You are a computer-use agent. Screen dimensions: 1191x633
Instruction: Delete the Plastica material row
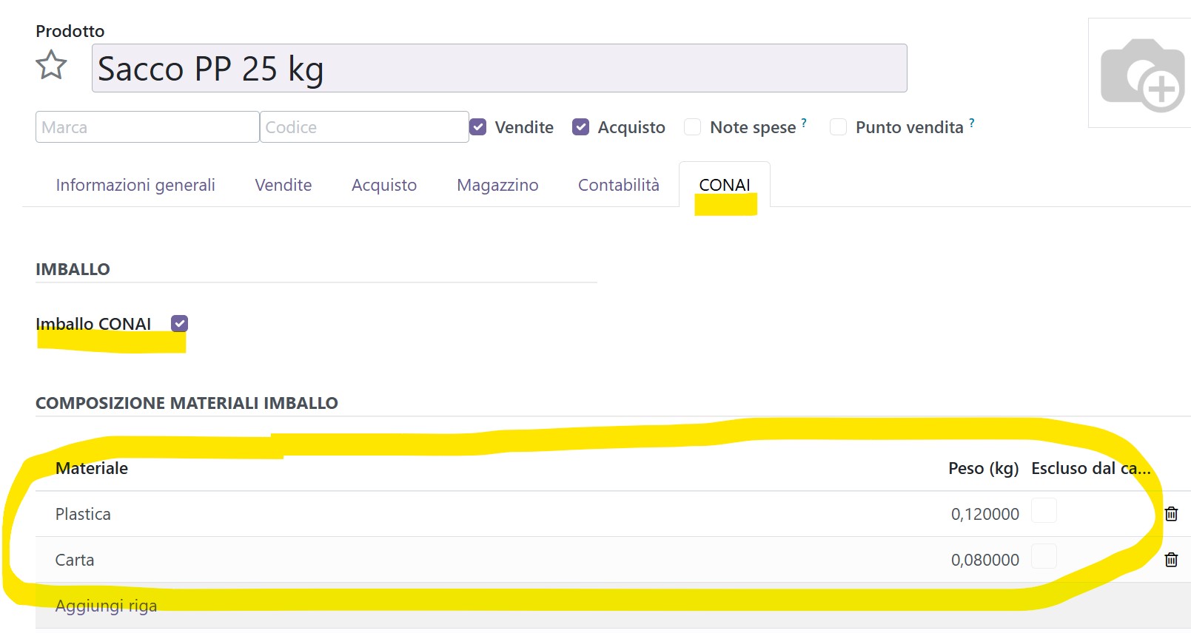point(1171,514)
